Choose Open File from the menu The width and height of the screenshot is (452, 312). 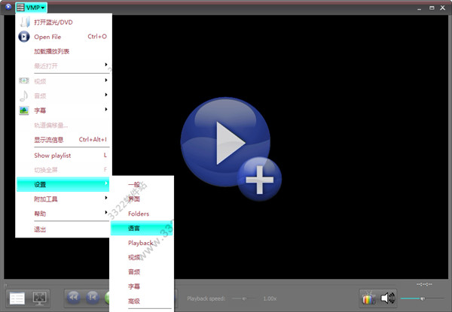[x=63, y=37]
